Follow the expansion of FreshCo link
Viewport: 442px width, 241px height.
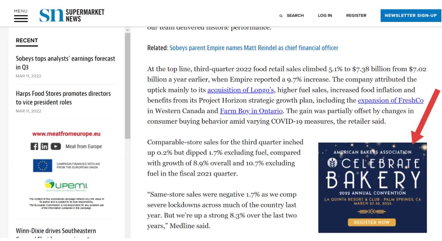(x=390, y=100)
